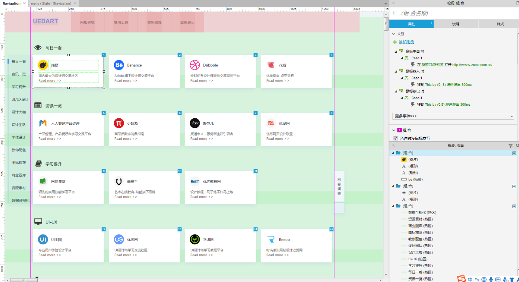Click the 组合名称 name input field

[x=453, y=13]
